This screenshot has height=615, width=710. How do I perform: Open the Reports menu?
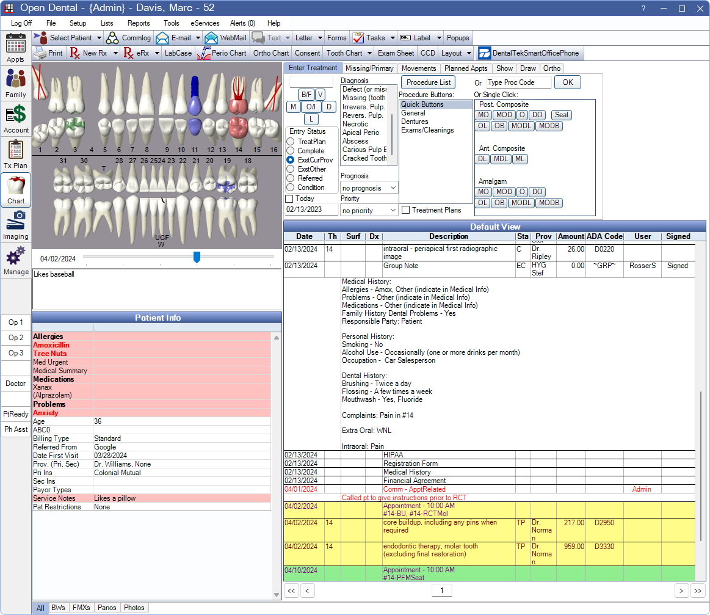(x=139, y=23)
